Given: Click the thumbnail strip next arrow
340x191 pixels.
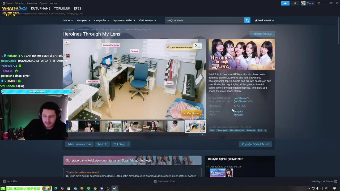Looking at the screenshot, I should (202, 135).
